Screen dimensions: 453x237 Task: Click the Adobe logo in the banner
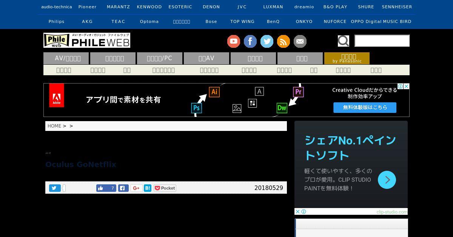[x=57, y=96]
